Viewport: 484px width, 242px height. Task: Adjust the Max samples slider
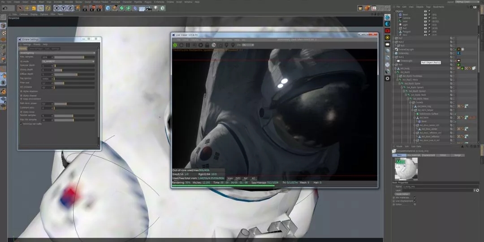pyautogui.click(x=75, y=57)
